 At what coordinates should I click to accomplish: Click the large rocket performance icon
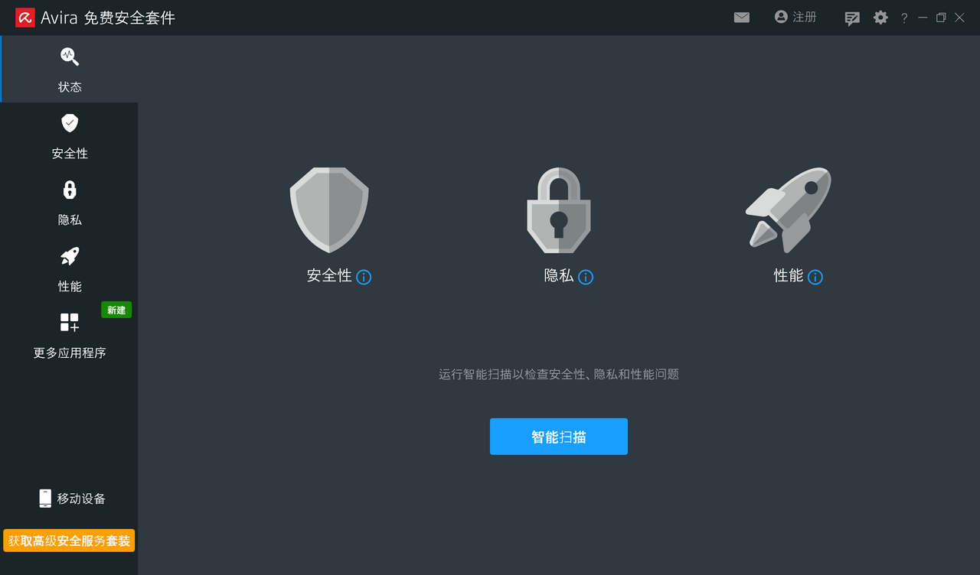(x=789, y=210)
